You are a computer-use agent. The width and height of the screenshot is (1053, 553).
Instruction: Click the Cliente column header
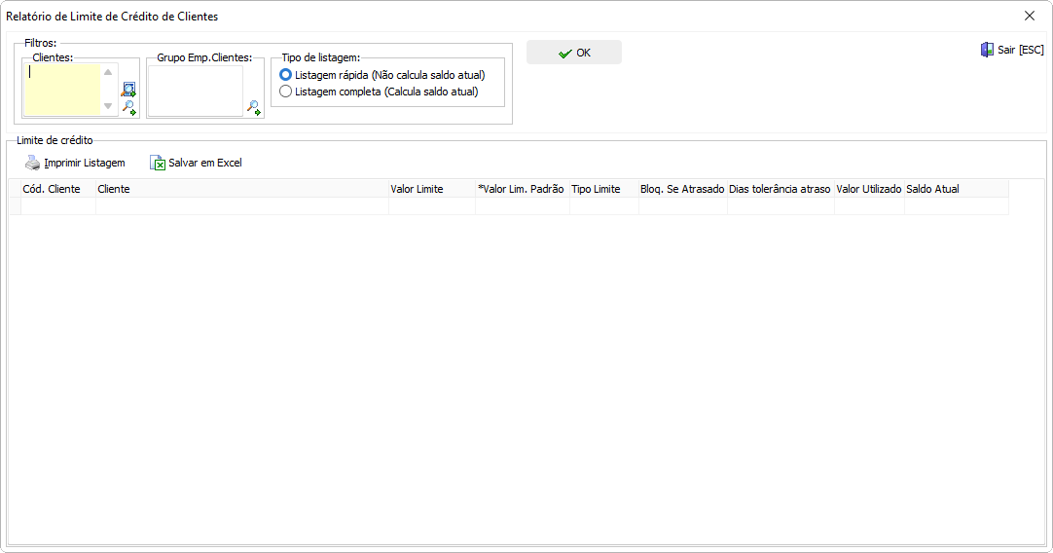point(242,189)
